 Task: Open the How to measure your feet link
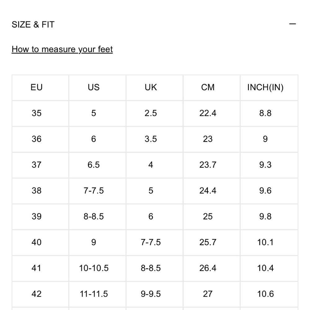click(x=62, y=49)
